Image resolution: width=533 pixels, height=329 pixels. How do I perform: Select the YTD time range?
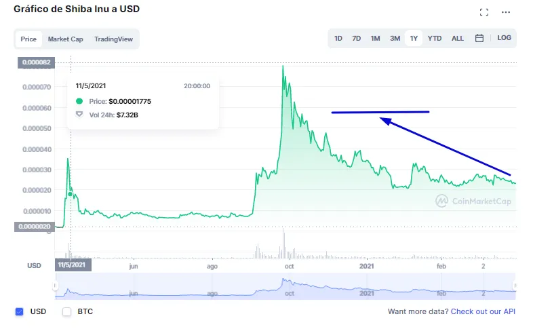(435, 39)
